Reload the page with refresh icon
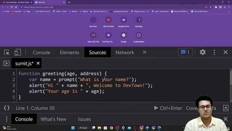Screen dimensions: 232x131 (x=12, y=7)
